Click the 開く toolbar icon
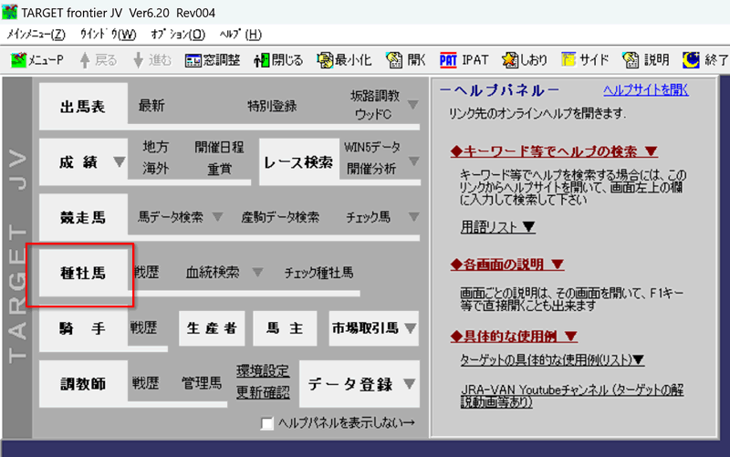 tap(394, 60)
